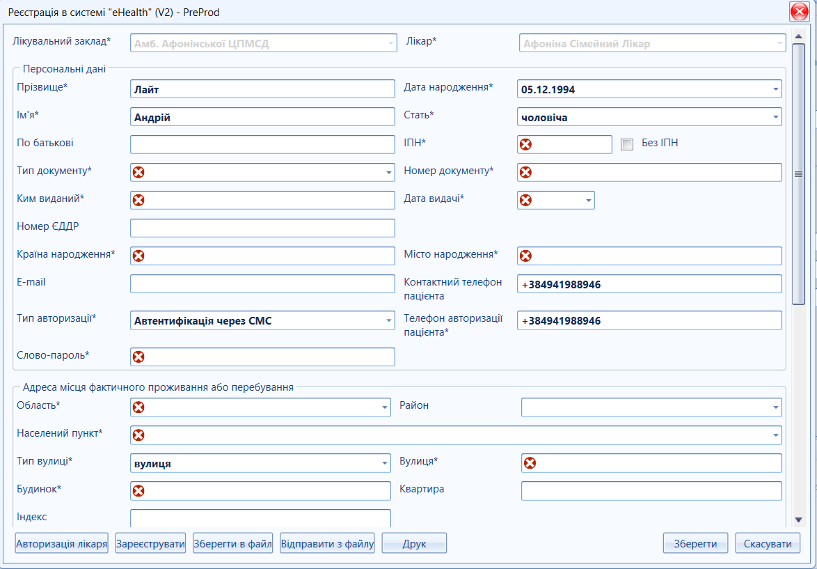Viewport: 817px width, 569px height.
Task: Expand the Стать dropdown
Action: (775, 117)
